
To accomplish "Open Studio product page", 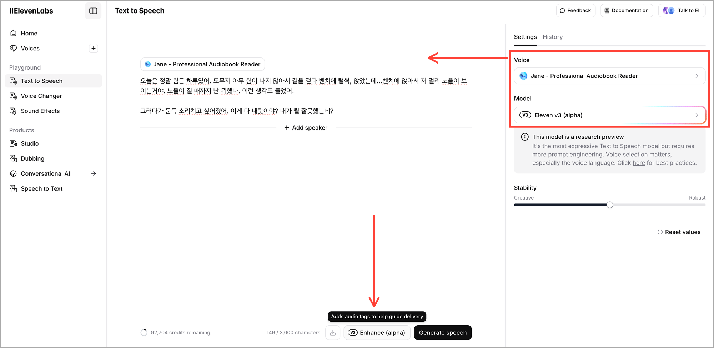I will (x=54, y=143).
